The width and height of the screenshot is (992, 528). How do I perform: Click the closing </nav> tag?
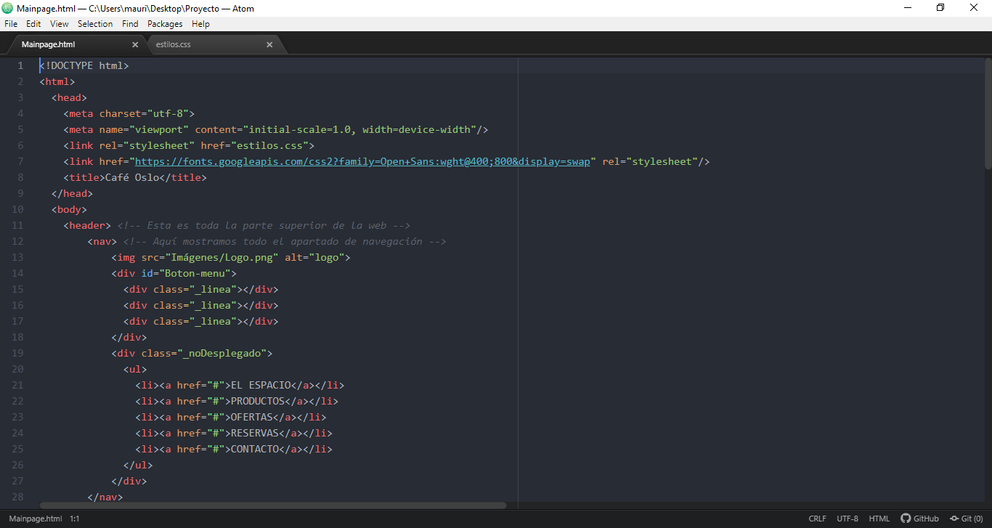coord(105,497)
